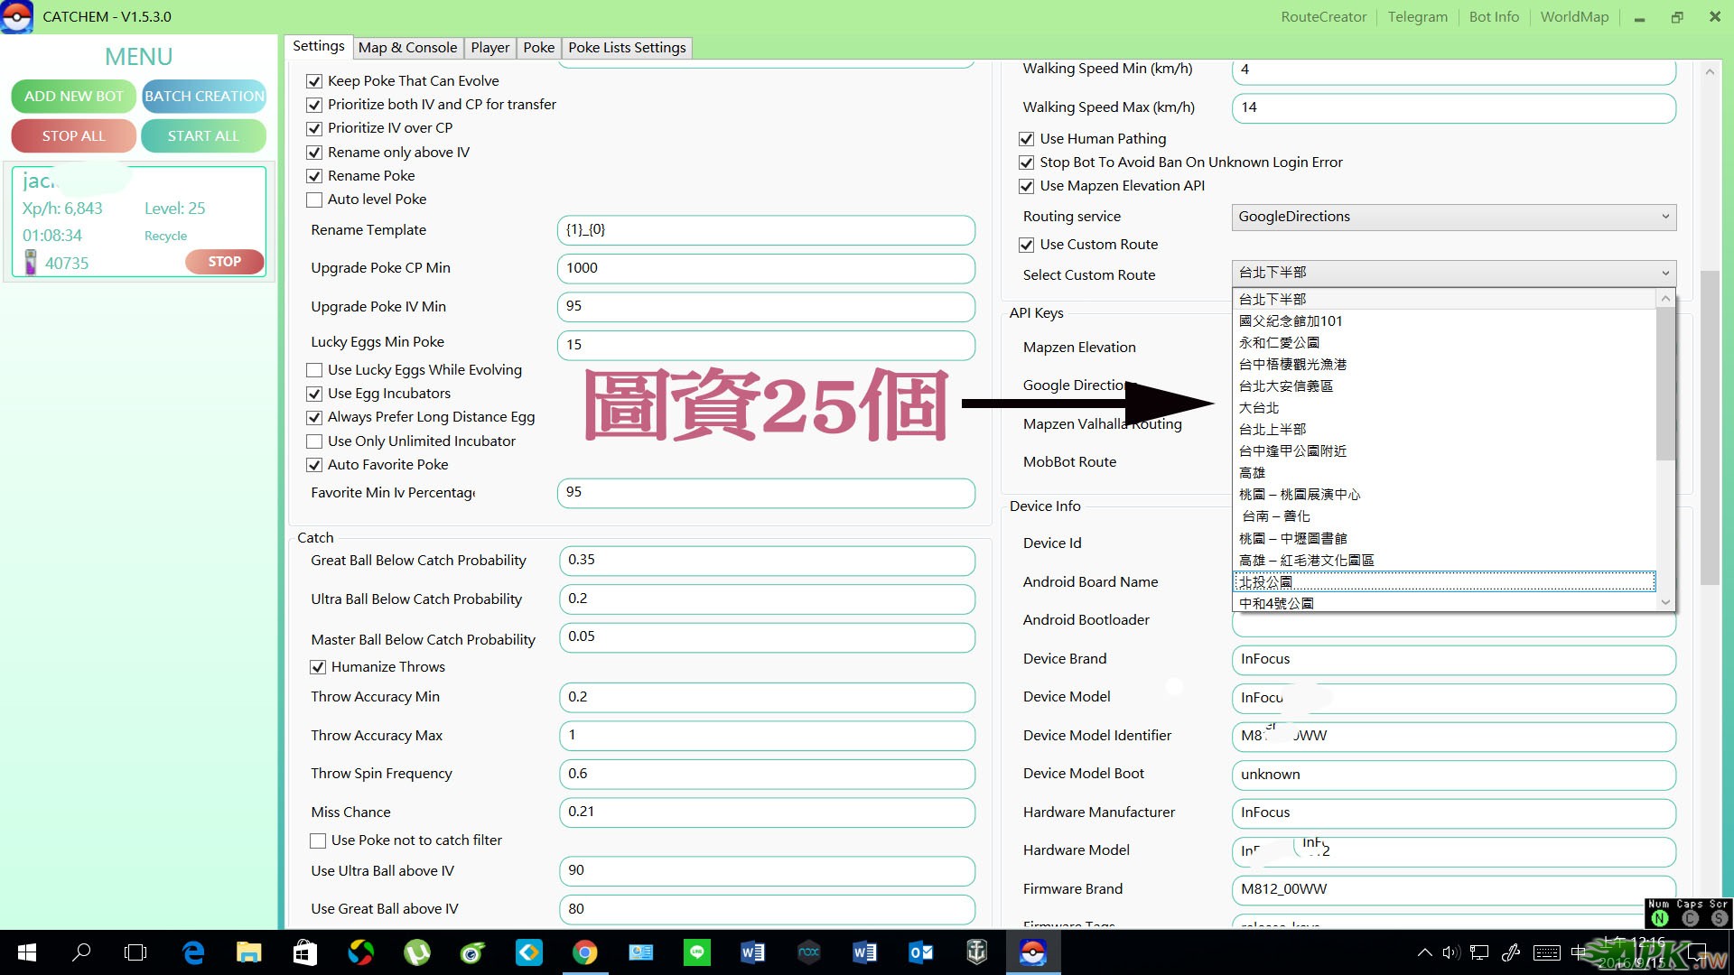Open Microsoft Edge from the taskbar
The image size is (1734, 975).
tap(192, 952)
